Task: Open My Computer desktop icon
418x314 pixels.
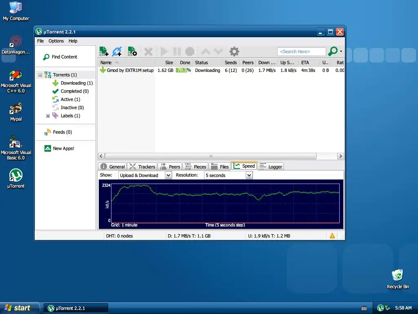Action: [16, 11]
